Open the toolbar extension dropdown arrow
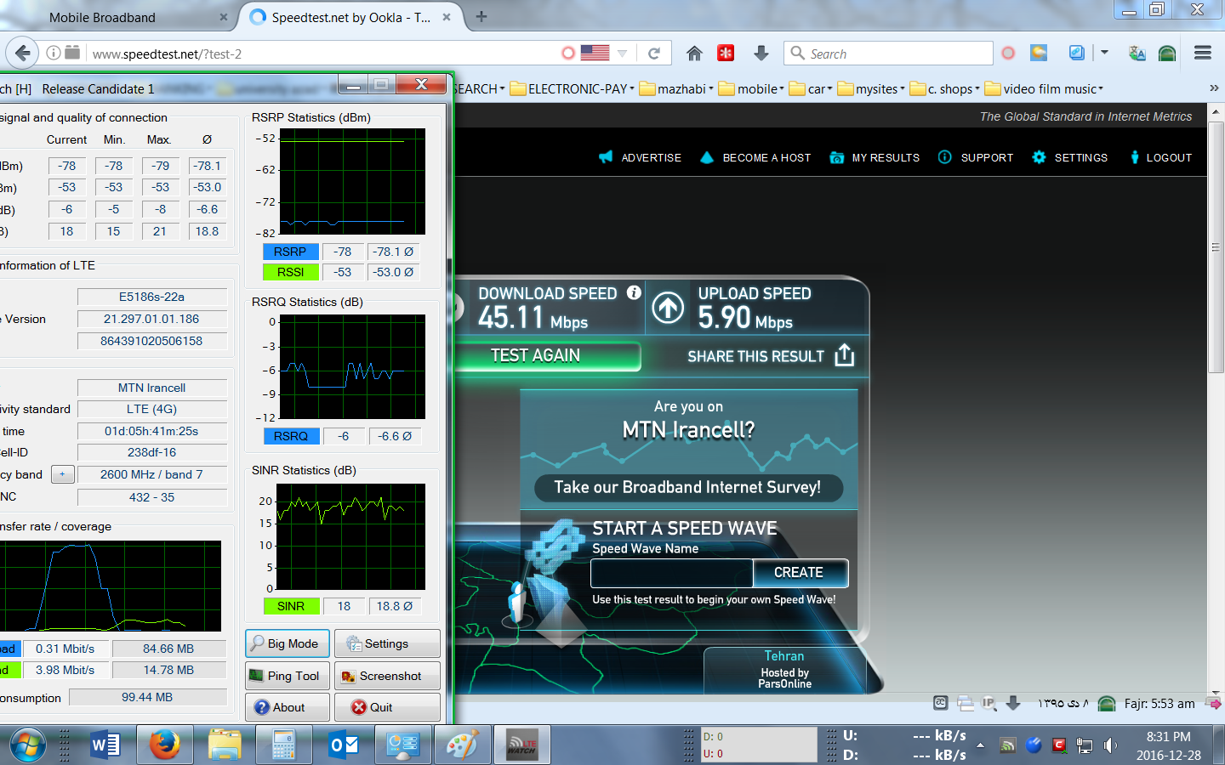 pos(1104,53)
